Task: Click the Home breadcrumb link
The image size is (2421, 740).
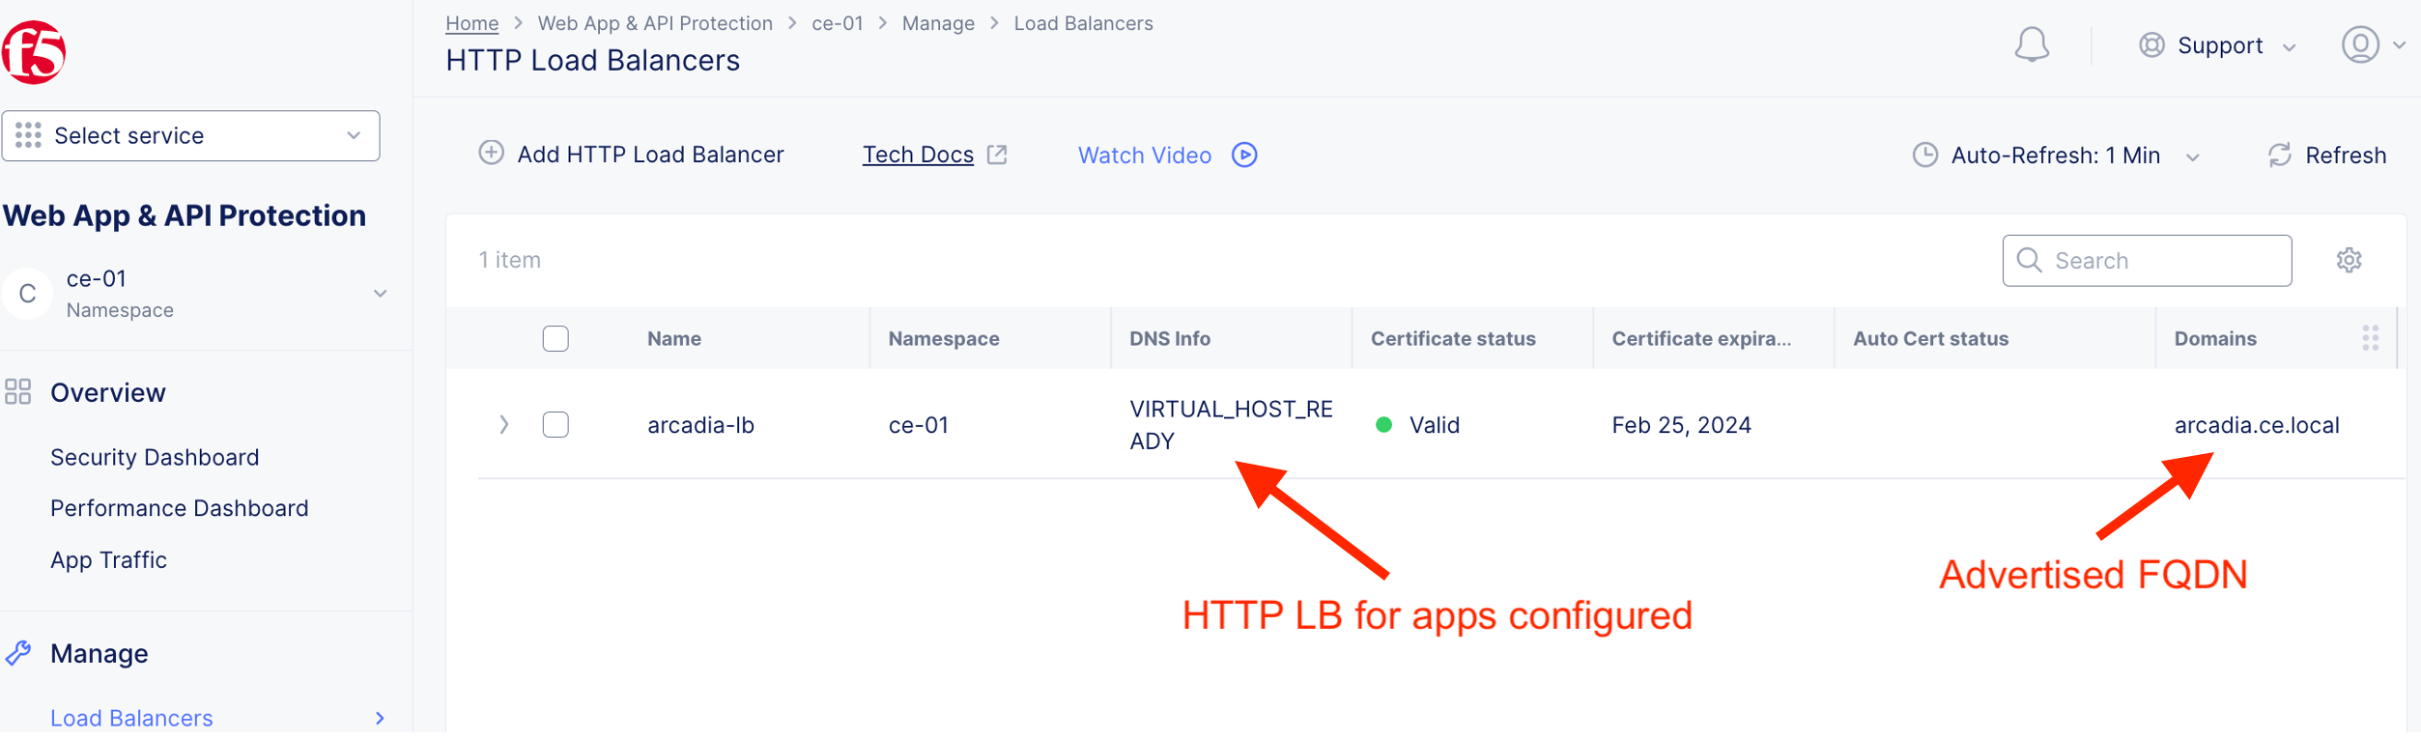Action: [x=471, y=23]
